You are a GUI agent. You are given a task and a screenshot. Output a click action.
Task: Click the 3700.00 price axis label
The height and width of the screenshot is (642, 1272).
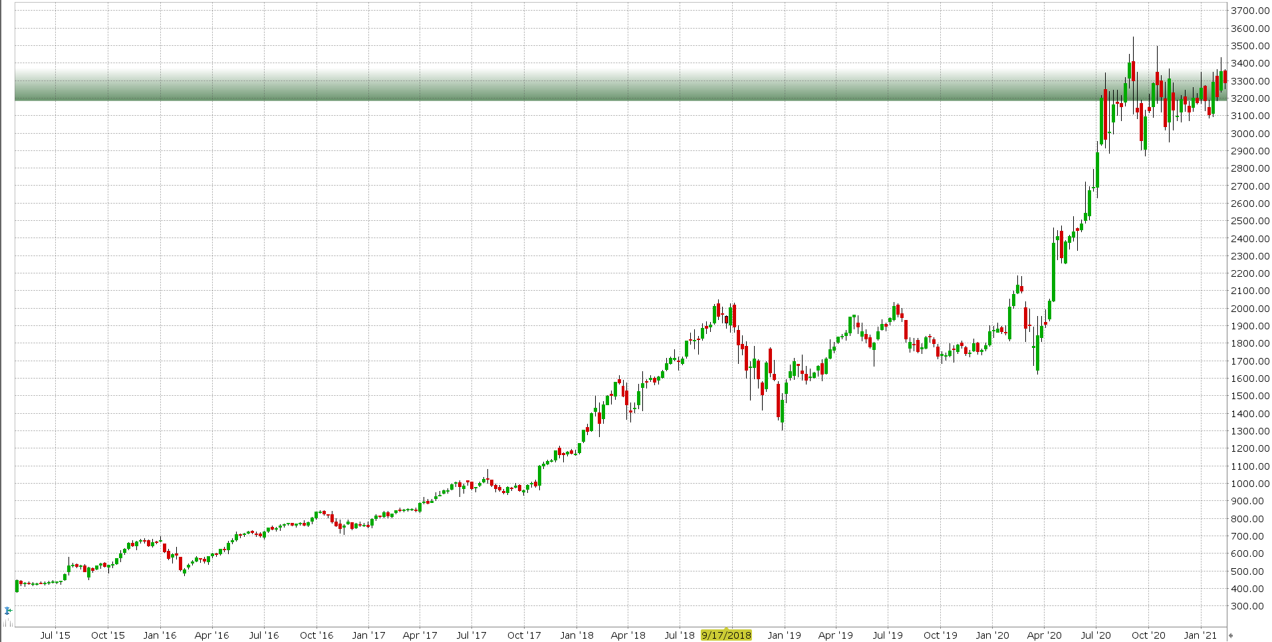1250,11
